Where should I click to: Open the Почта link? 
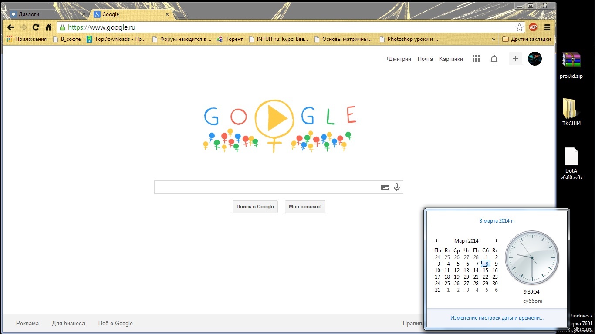(425, 59)
